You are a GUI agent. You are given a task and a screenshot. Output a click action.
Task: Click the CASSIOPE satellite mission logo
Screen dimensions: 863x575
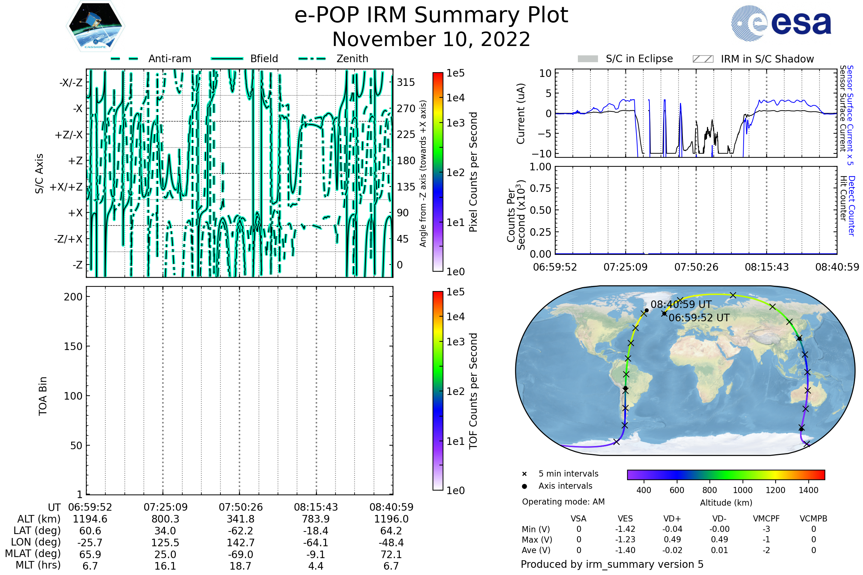pyautogui.click(x=95, y=26)
